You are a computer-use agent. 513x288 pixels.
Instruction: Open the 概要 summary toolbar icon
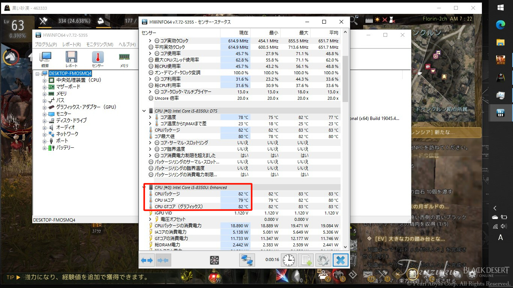pos(45,59)
